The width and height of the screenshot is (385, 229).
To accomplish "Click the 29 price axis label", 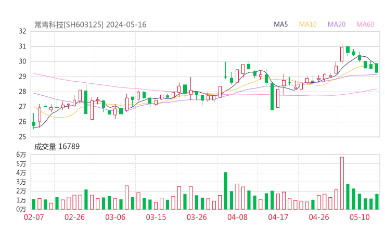I will 22,77.
